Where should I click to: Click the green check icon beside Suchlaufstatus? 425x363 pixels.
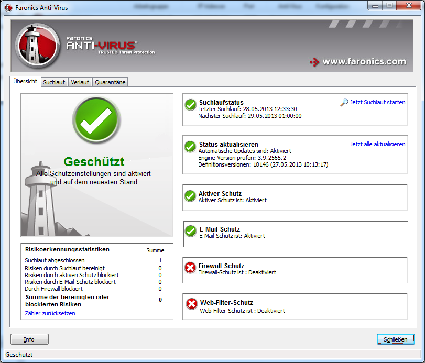191,105
